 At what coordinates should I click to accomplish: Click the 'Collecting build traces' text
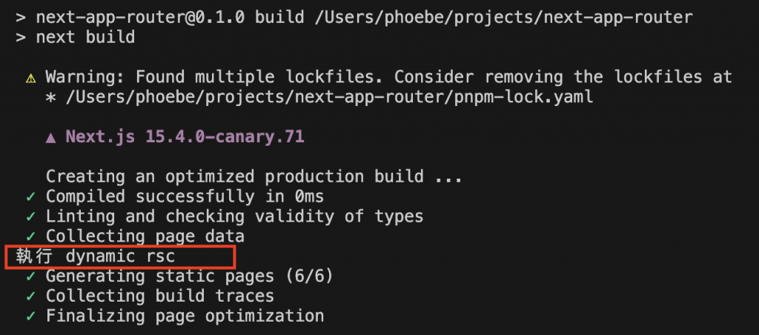[x=160, y=296]
